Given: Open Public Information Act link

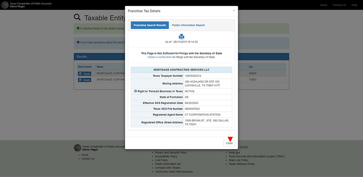Looking at the screenshot, I should pos(168,164).
